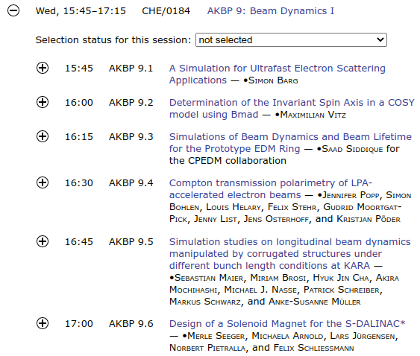The height and width of the screenshot is (356, 420).
Task: Expand talk AKBP 9.1 details with plus icon
Action: click(43, 68)
